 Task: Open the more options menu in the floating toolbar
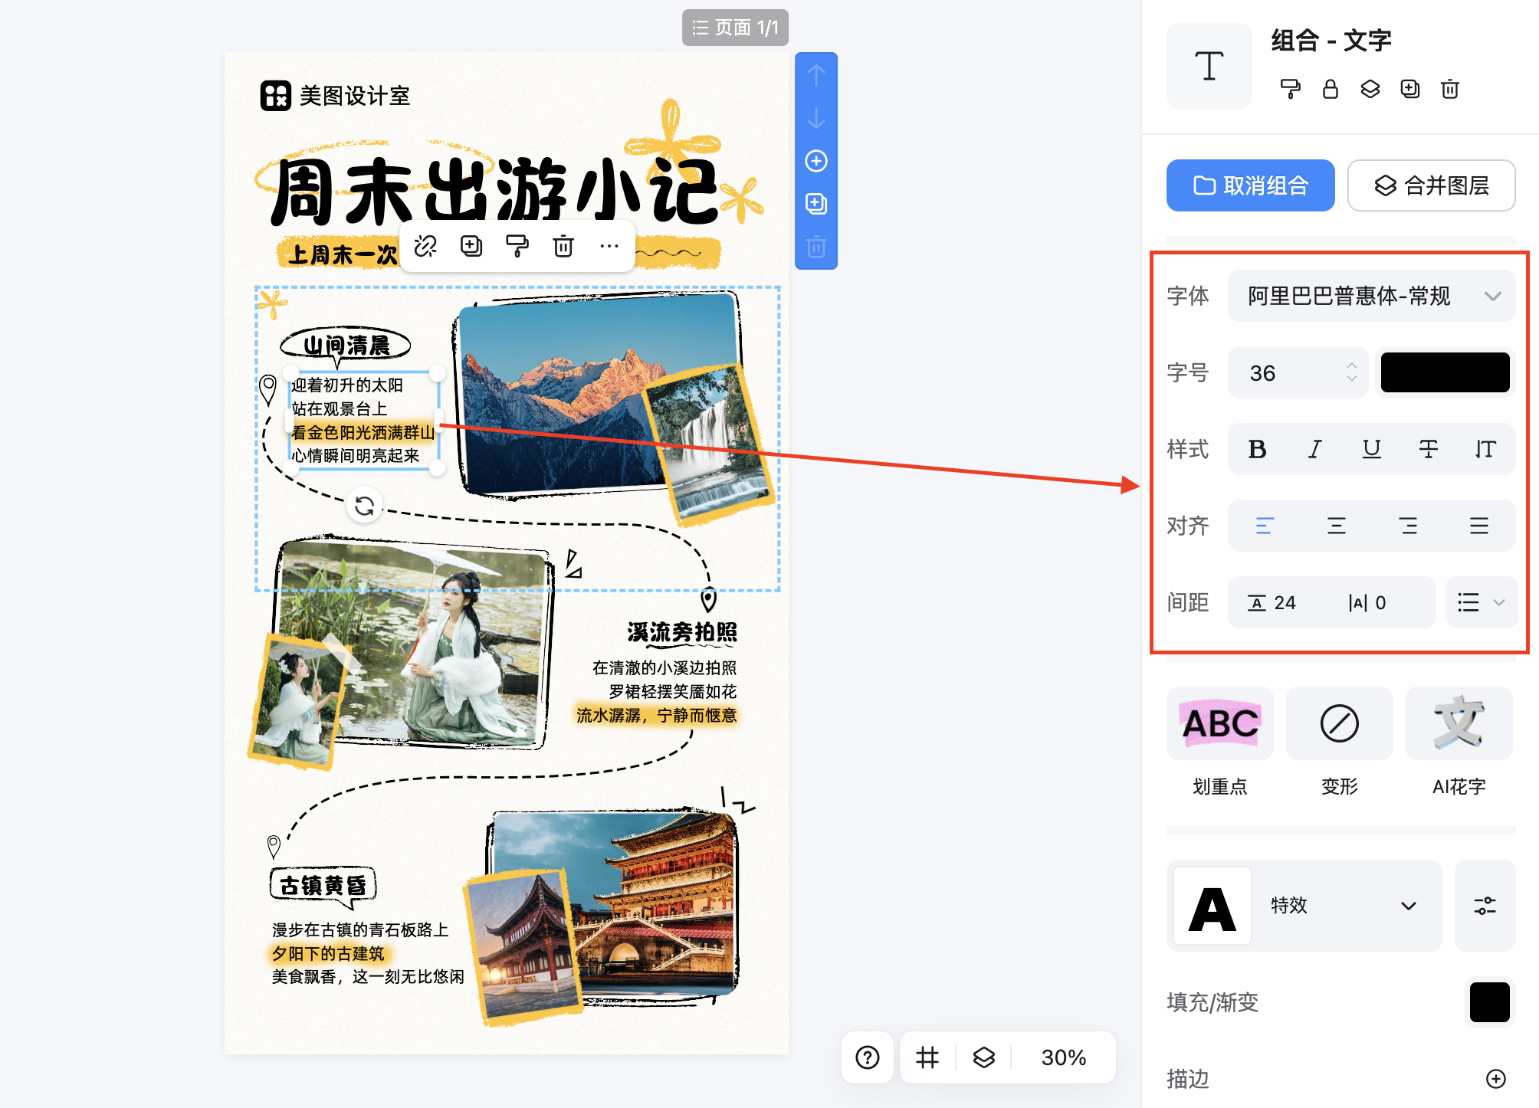(609, 247)
